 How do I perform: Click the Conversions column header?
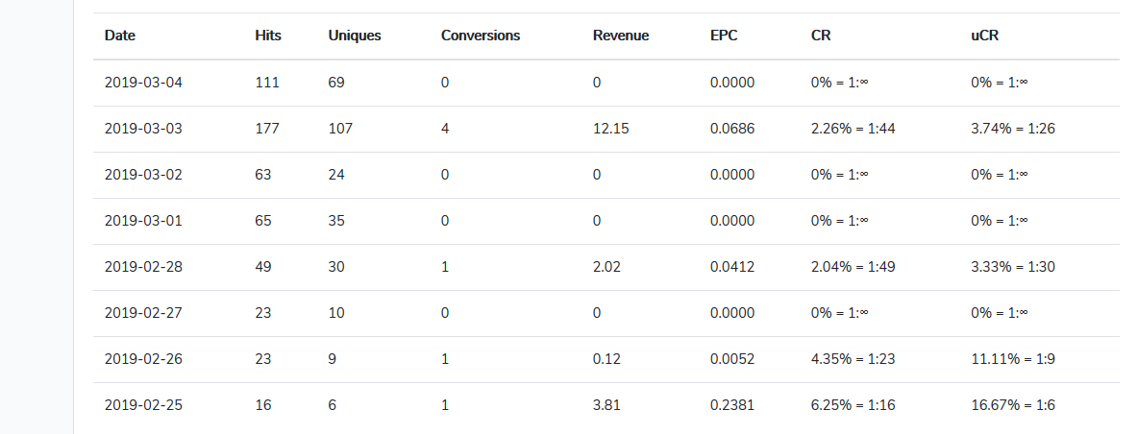tap(481, 36)
